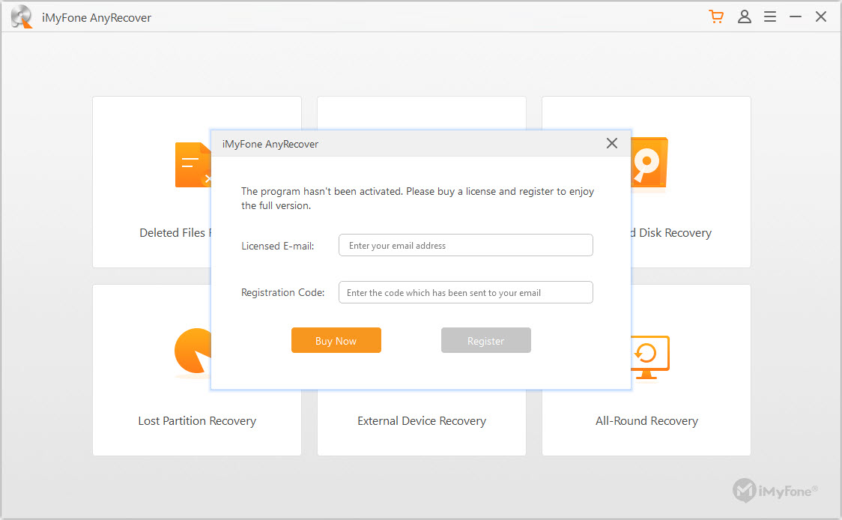Select the Deleted Files Recovery icon

(x=193, y=165)
